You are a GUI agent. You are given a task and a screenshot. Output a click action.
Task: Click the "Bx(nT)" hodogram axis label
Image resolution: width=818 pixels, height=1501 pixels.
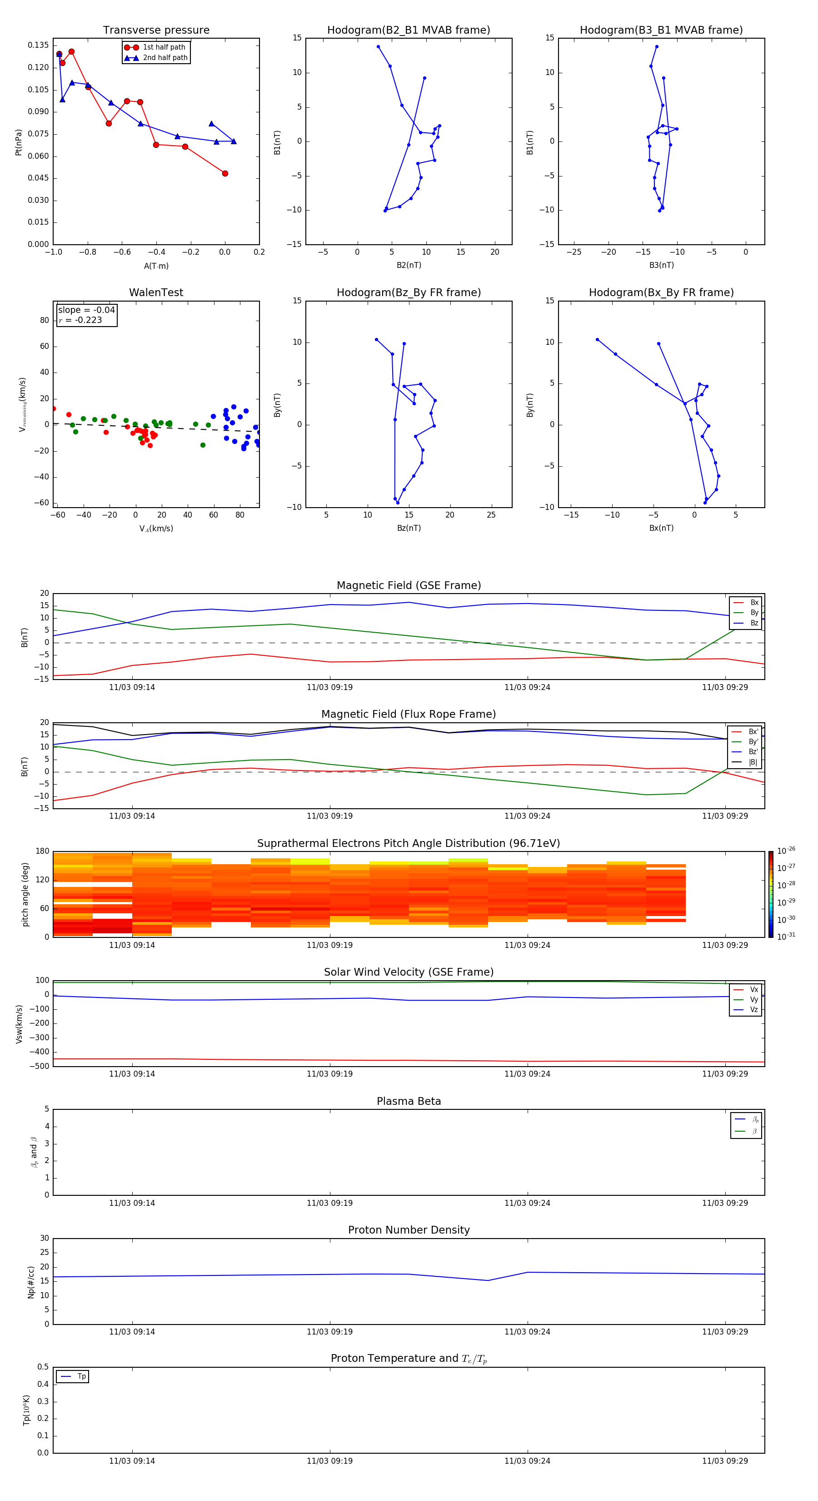pyautogui.click(x=661, y=528)
